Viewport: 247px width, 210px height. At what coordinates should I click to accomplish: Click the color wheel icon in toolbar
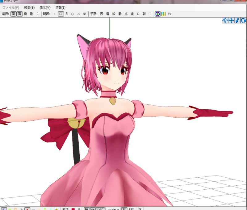(158, 14)
